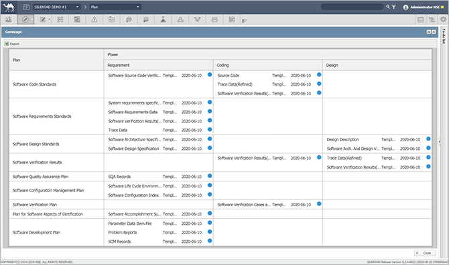This screenshot has height=265, width=449.
Task: Click the small flag toolbar icon
Action: 244,21
